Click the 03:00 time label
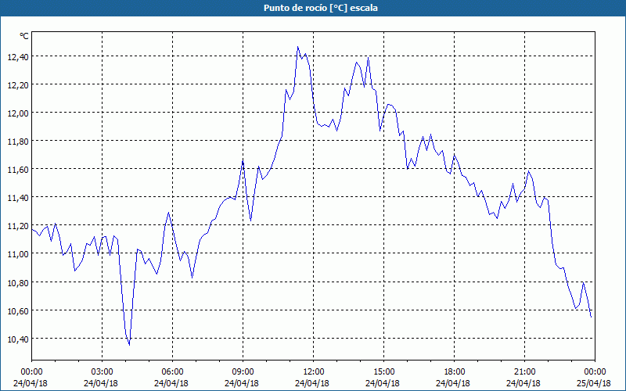The width and height of the screenshot is (626, 391). pyautogui.click(x=103, y=372)
